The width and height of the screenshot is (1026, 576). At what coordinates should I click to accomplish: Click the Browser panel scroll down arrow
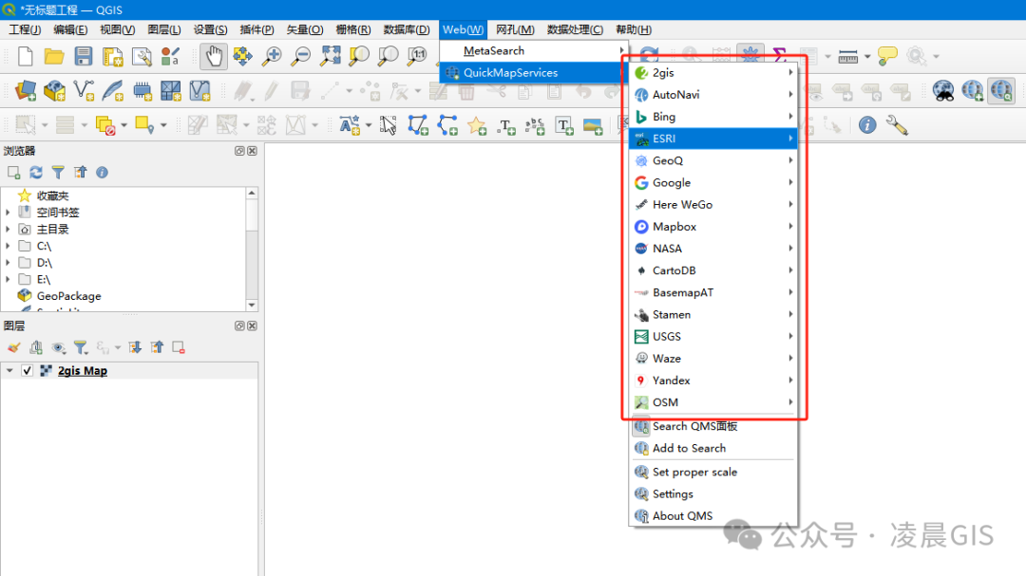(252, 306)
